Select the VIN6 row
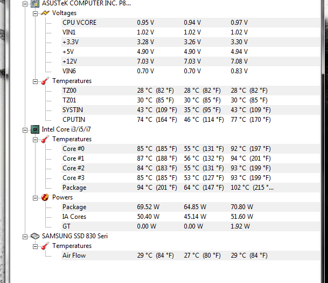Image resolution: width=328 pixels, height=283 pixels. point(191,71)
